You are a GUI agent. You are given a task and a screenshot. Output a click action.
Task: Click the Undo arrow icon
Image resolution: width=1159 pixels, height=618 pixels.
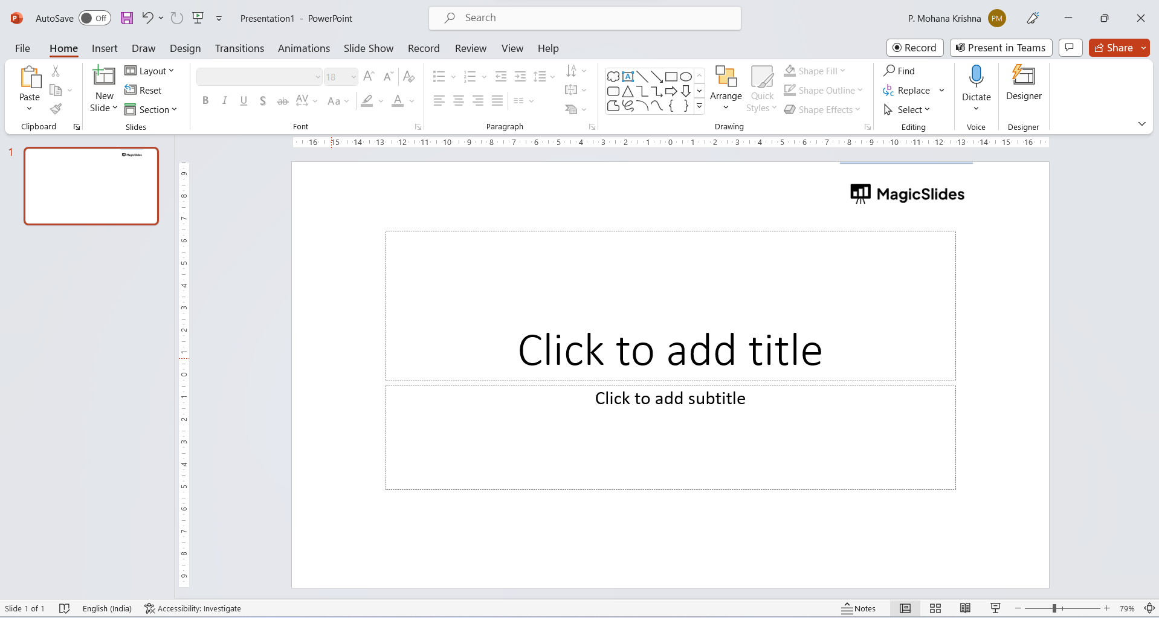[x=147, y=18]
